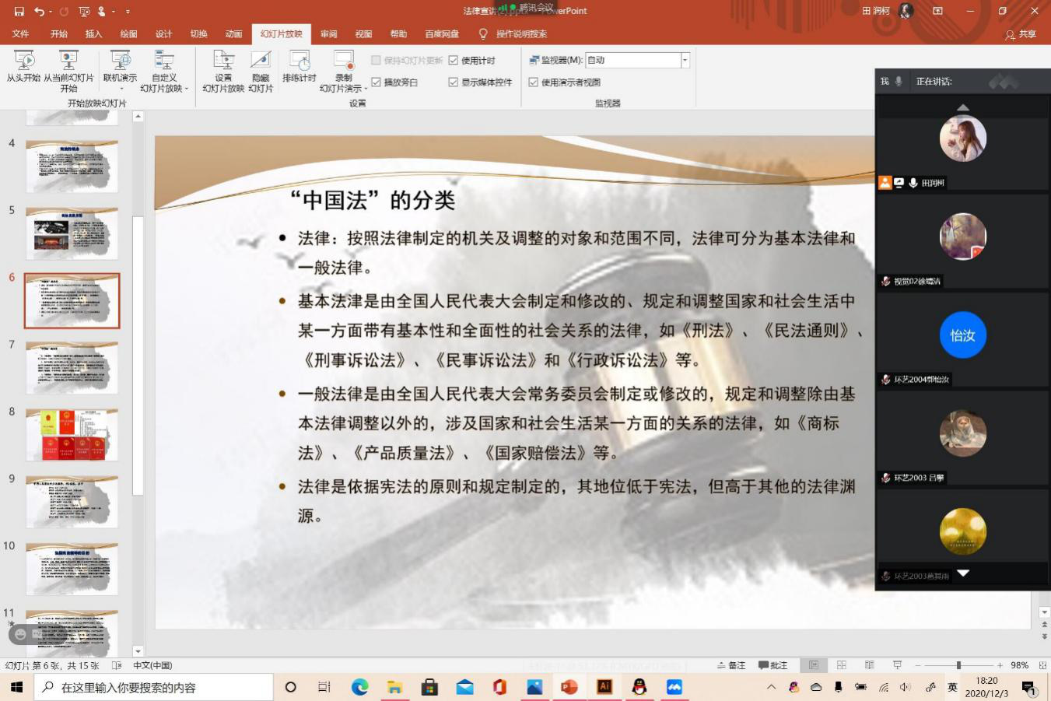Switch to reading view in status bar
The image size is (1051, 701).
coord(869,665)
